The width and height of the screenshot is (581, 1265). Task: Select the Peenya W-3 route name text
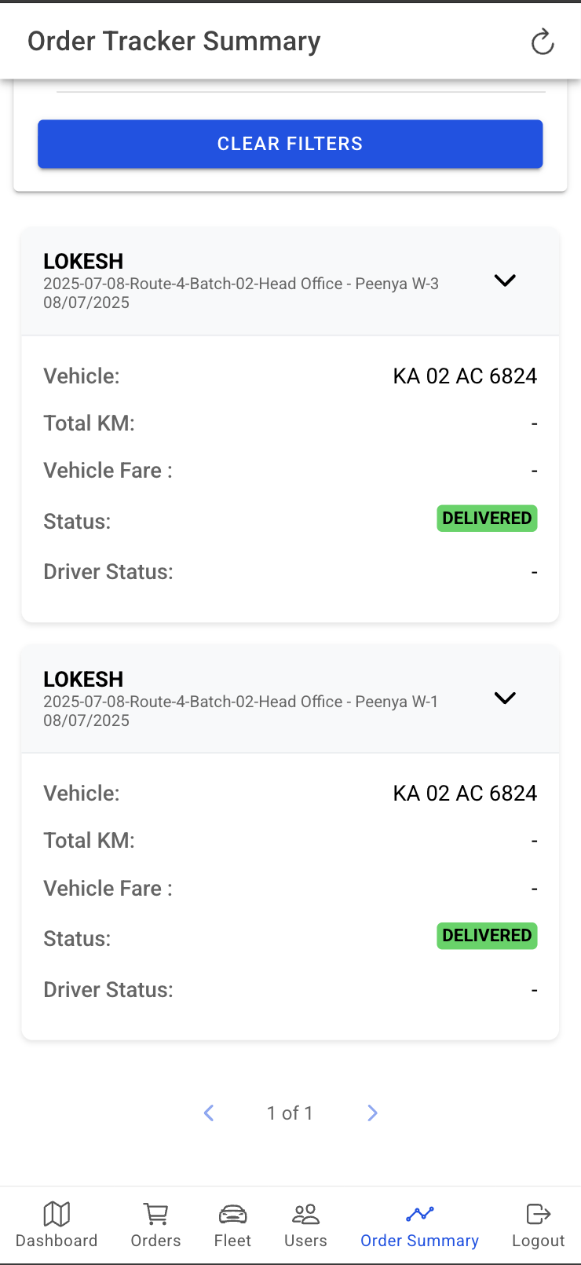coord(240,284)
